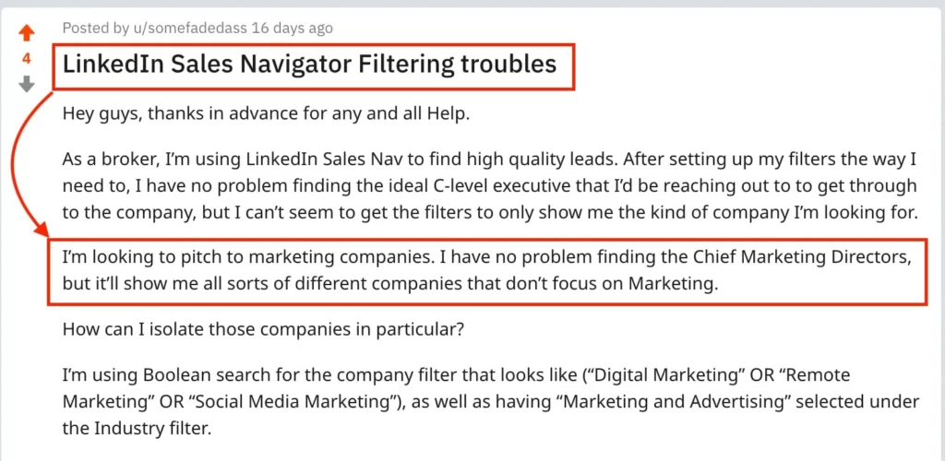Downvote the post with gray arrow
The height and width of the screenshot is (461, 945).
(27, 84)
